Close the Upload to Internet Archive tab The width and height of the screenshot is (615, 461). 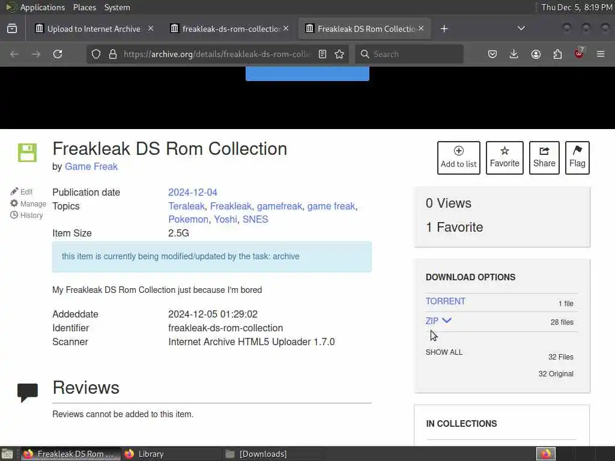151,29
